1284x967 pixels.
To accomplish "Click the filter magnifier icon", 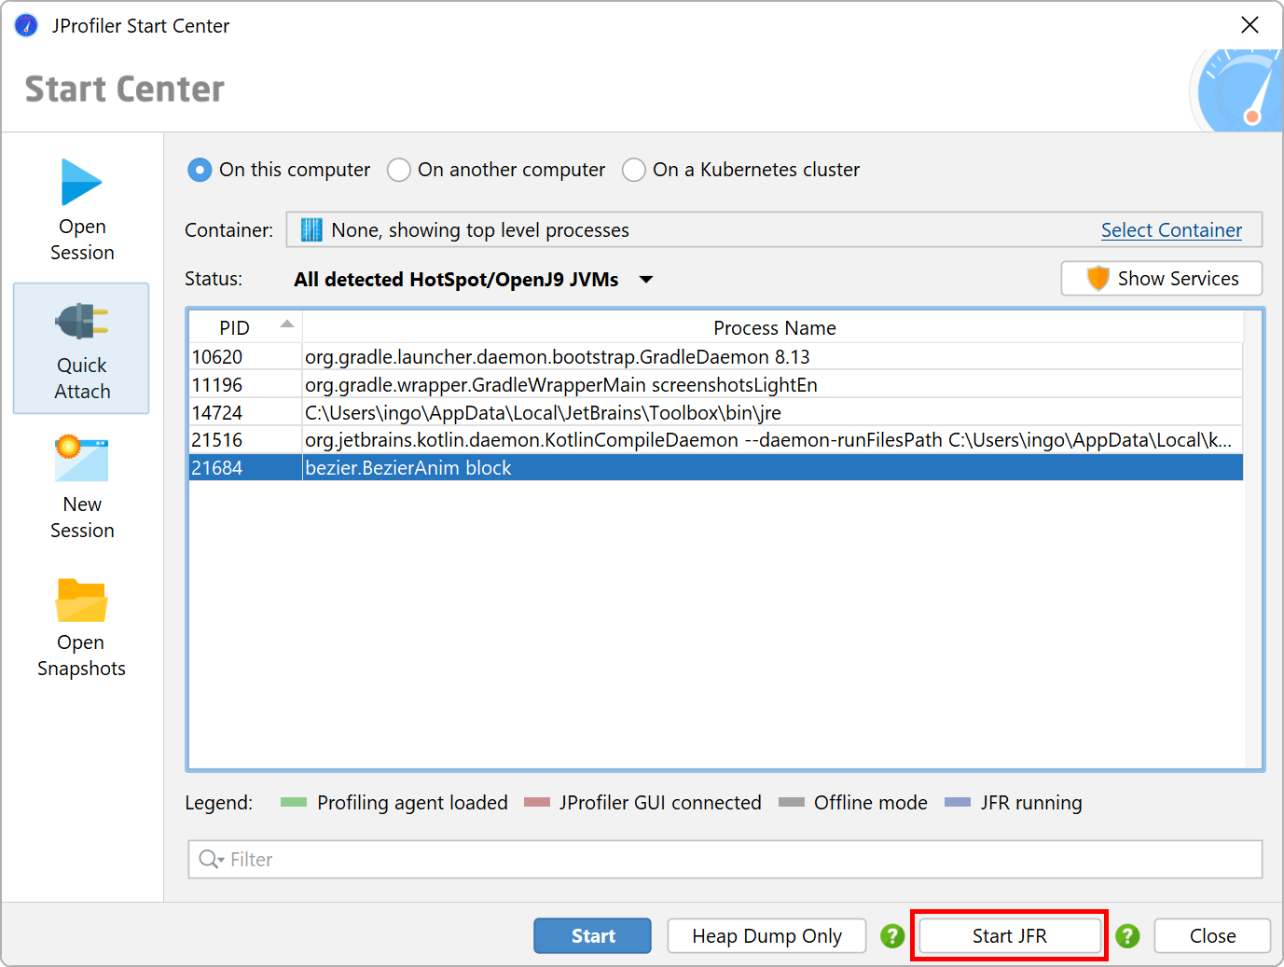I will pos(211,859).
